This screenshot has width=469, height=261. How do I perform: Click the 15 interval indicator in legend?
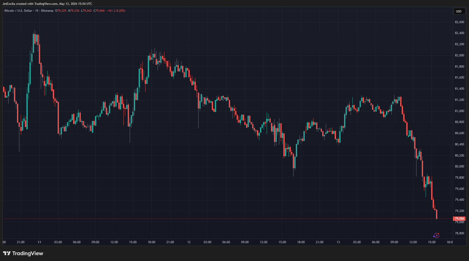(37, 11)
